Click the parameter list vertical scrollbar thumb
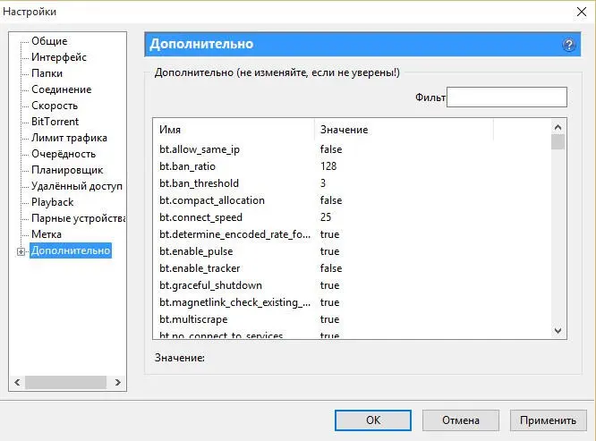This screenshot has height=441, width=596. pyautogui.click(x=558, y=142)
